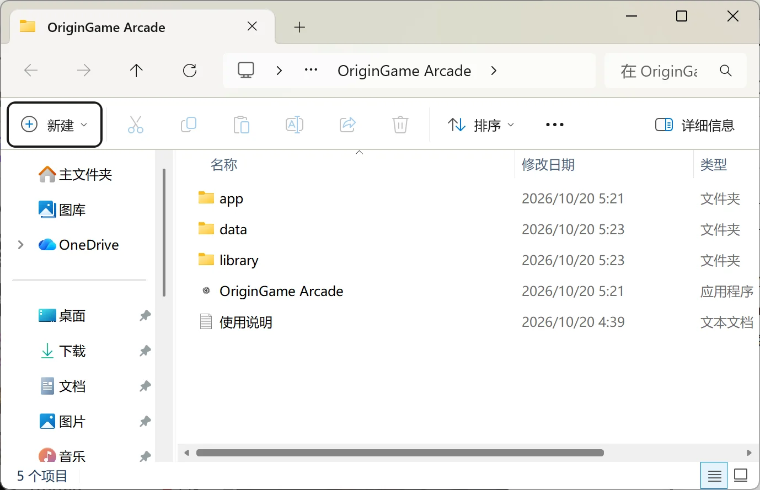Image resolution: width=760 pixels, height=490 pixels.
Task: Click the This PC monitor icon in address bar
Action: click(246, 71)
